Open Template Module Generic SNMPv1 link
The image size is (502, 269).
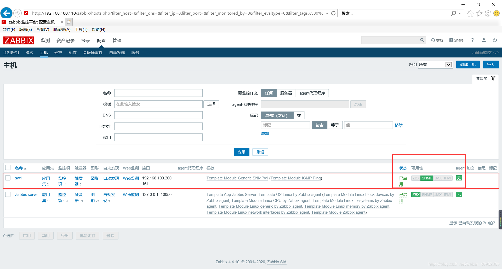click(x=237, y=178)
